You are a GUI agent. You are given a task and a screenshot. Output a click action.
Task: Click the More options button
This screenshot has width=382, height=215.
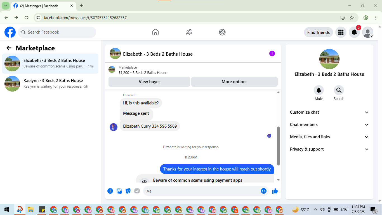234,82
